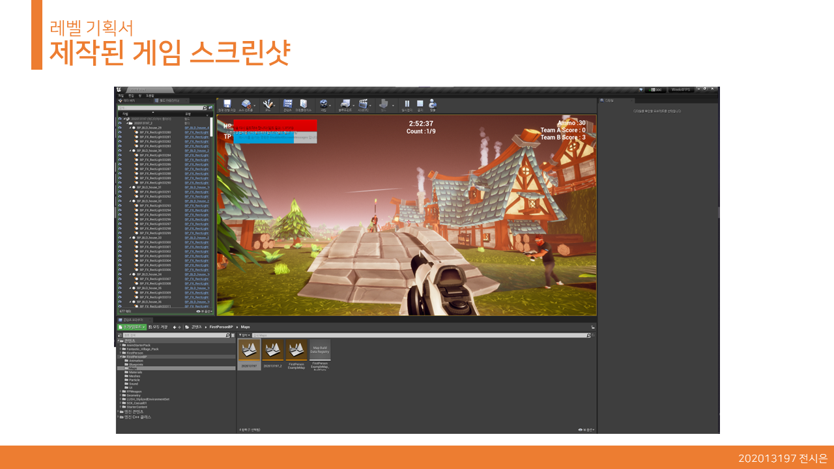Toggle visibility of BP_FX_RectLight33280

(x=119, y=132)
